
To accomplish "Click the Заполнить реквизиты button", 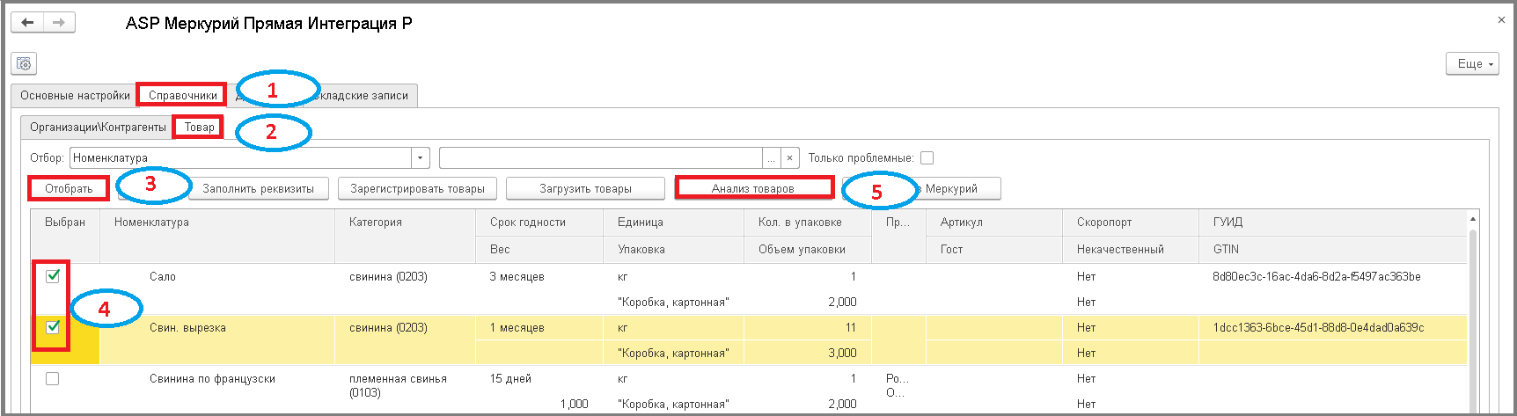I will pyautogui.click(x=258, y=188).
